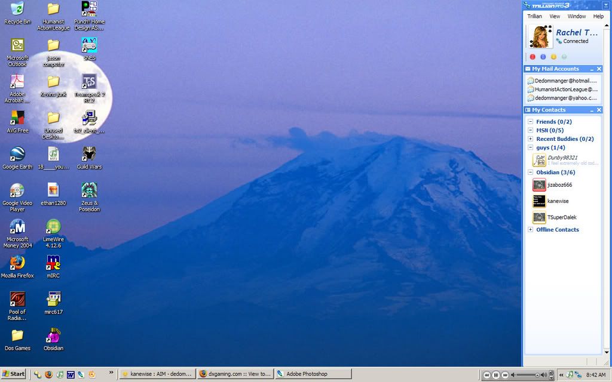Expand the Recent Buddies group

531,138
